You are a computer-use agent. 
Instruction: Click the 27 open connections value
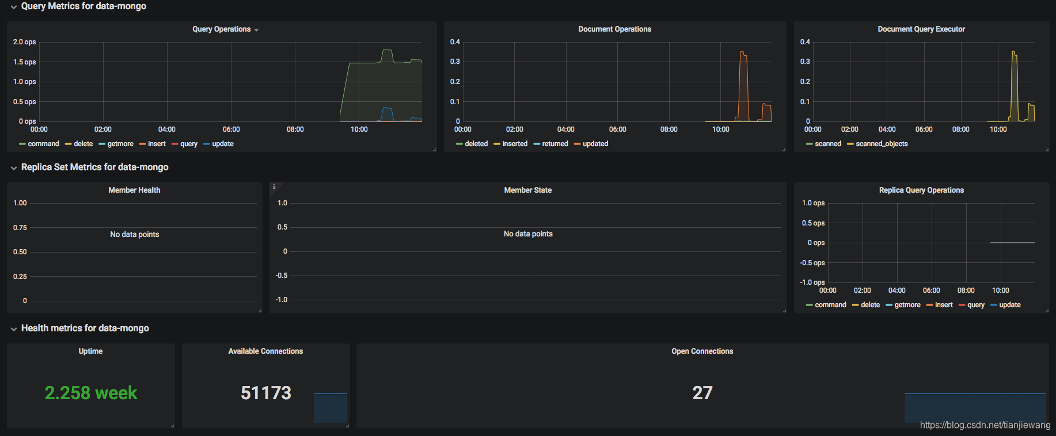tap(702, 393)
